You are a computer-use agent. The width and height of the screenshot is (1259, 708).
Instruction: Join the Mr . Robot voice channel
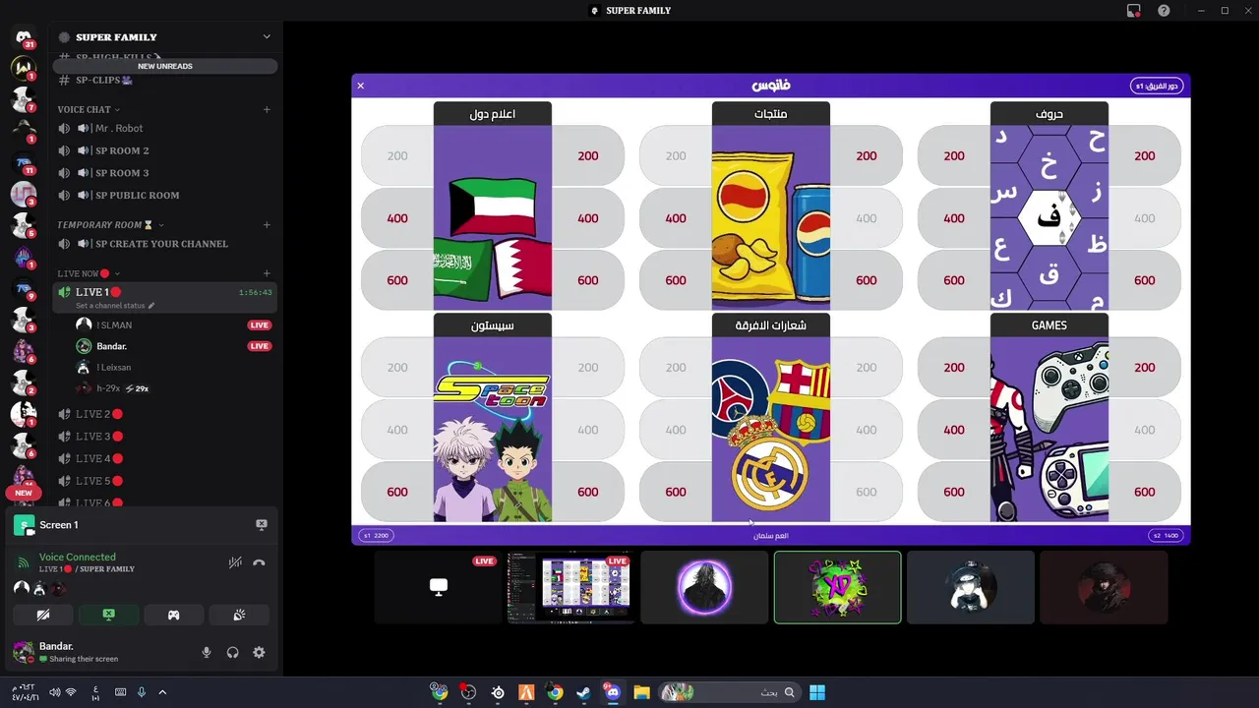point(163,128)
